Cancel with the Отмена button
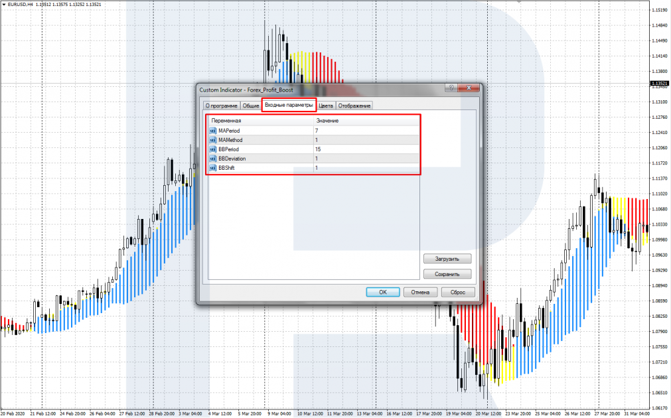 420,292
